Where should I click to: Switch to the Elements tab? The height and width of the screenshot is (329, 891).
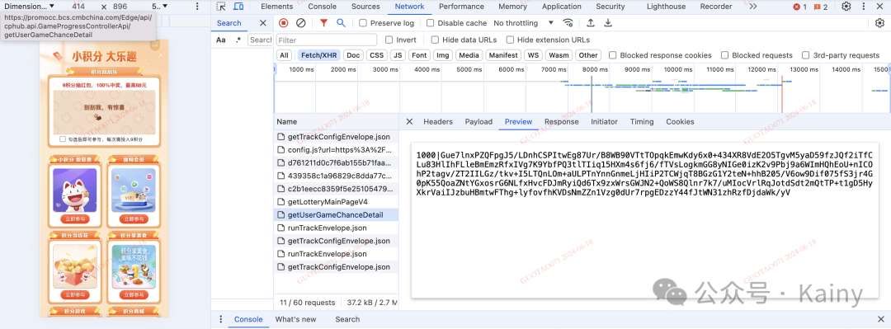tap(276, 7)
